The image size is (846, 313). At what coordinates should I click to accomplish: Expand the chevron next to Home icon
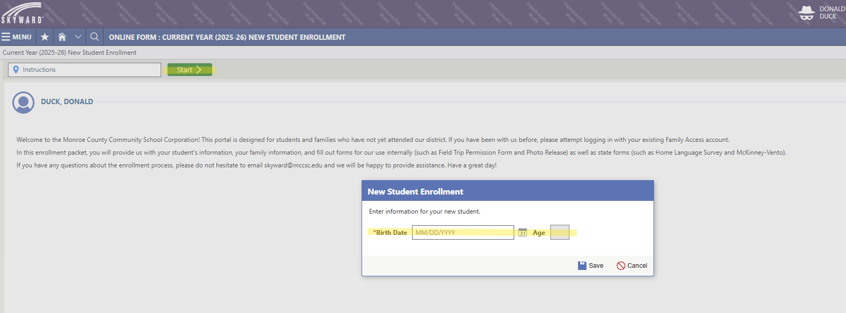78,37
